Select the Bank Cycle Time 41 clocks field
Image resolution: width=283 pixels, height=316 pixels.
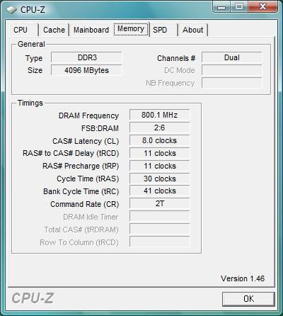coord(159,191)
